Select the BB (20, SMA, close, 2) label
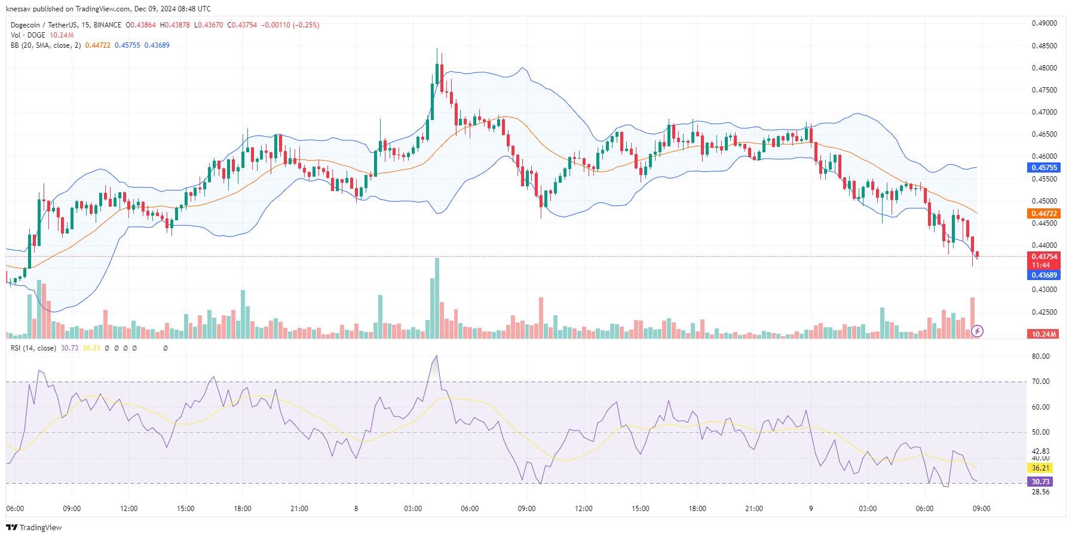 point(45,45)
